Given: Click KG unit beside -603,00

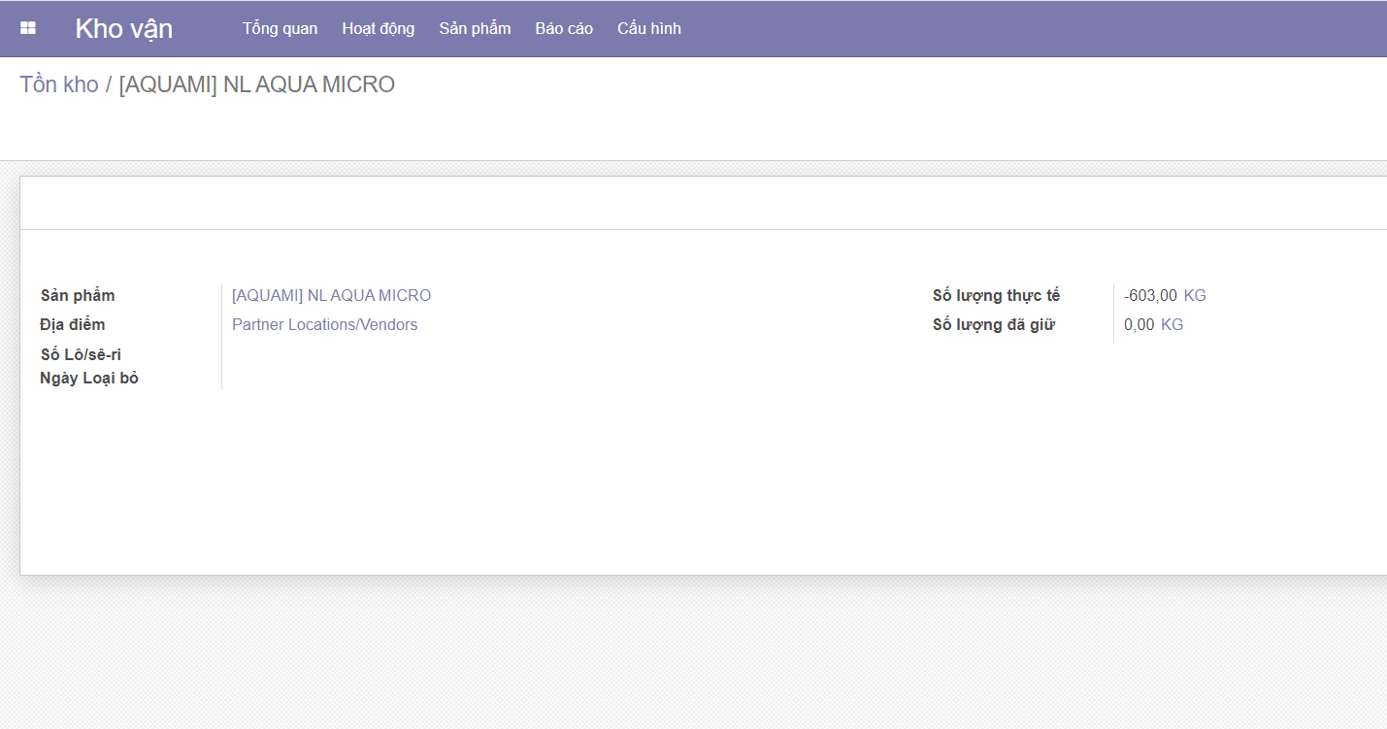Looking at the screenshot, I should pos(1194,295).
